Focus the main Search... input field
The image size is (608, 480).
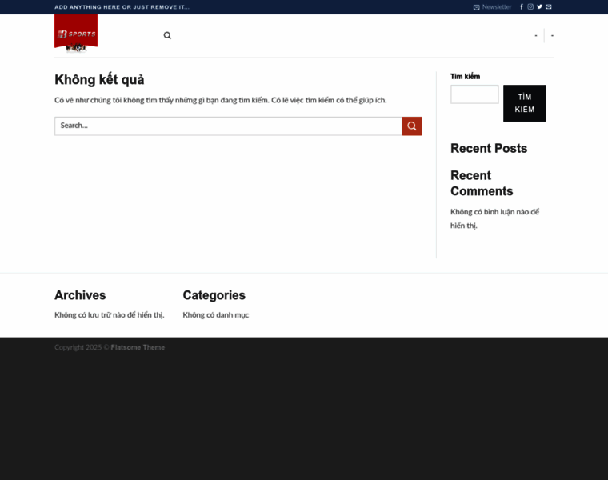click(228, 126)
